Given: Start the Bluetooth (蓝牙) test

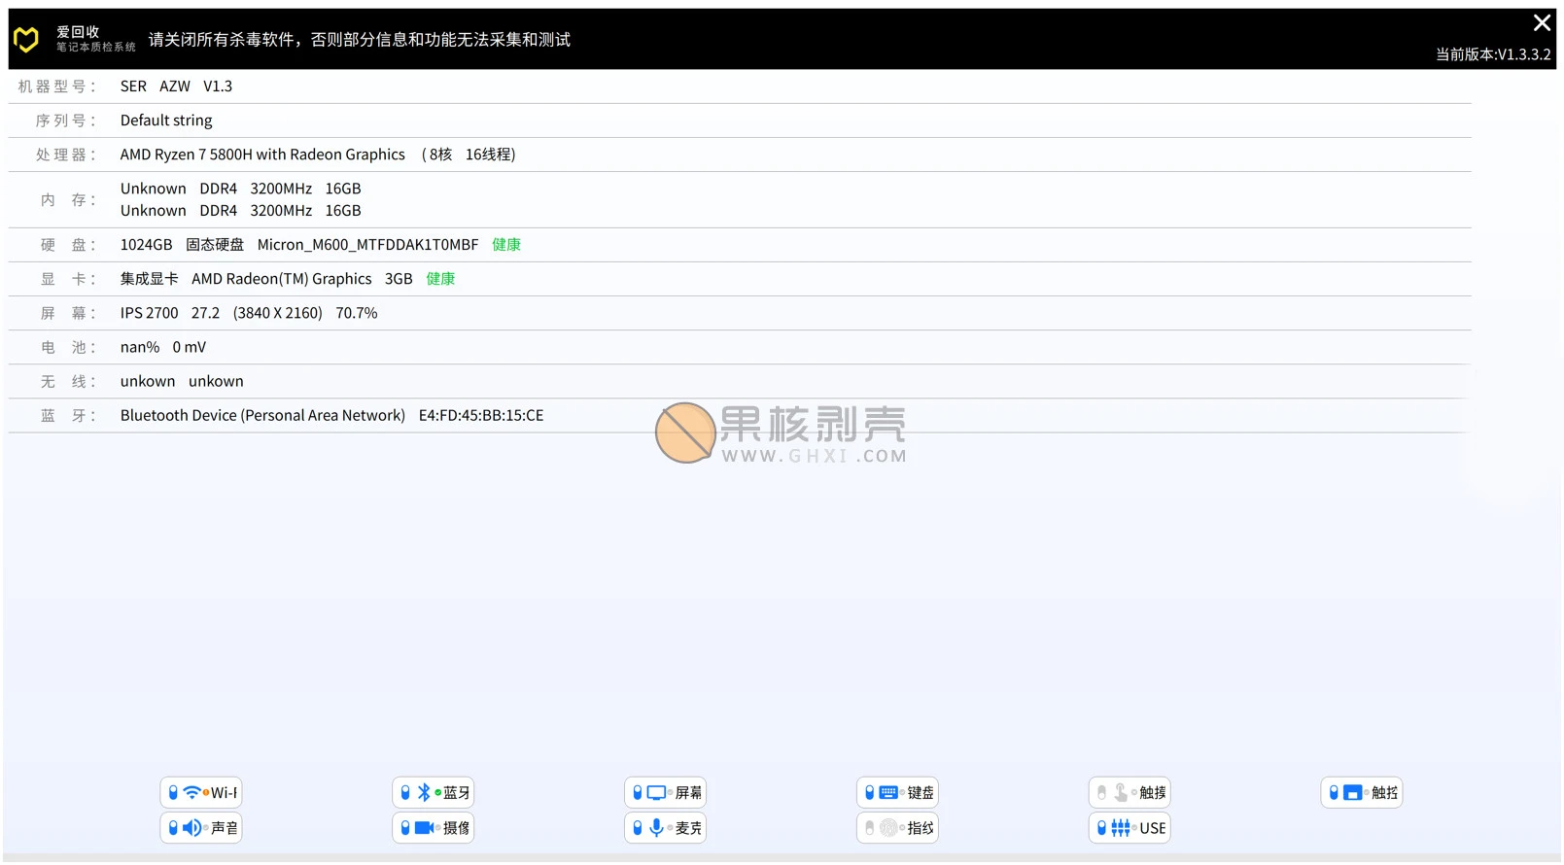Looking at the screenshot, I should point(434,793).
